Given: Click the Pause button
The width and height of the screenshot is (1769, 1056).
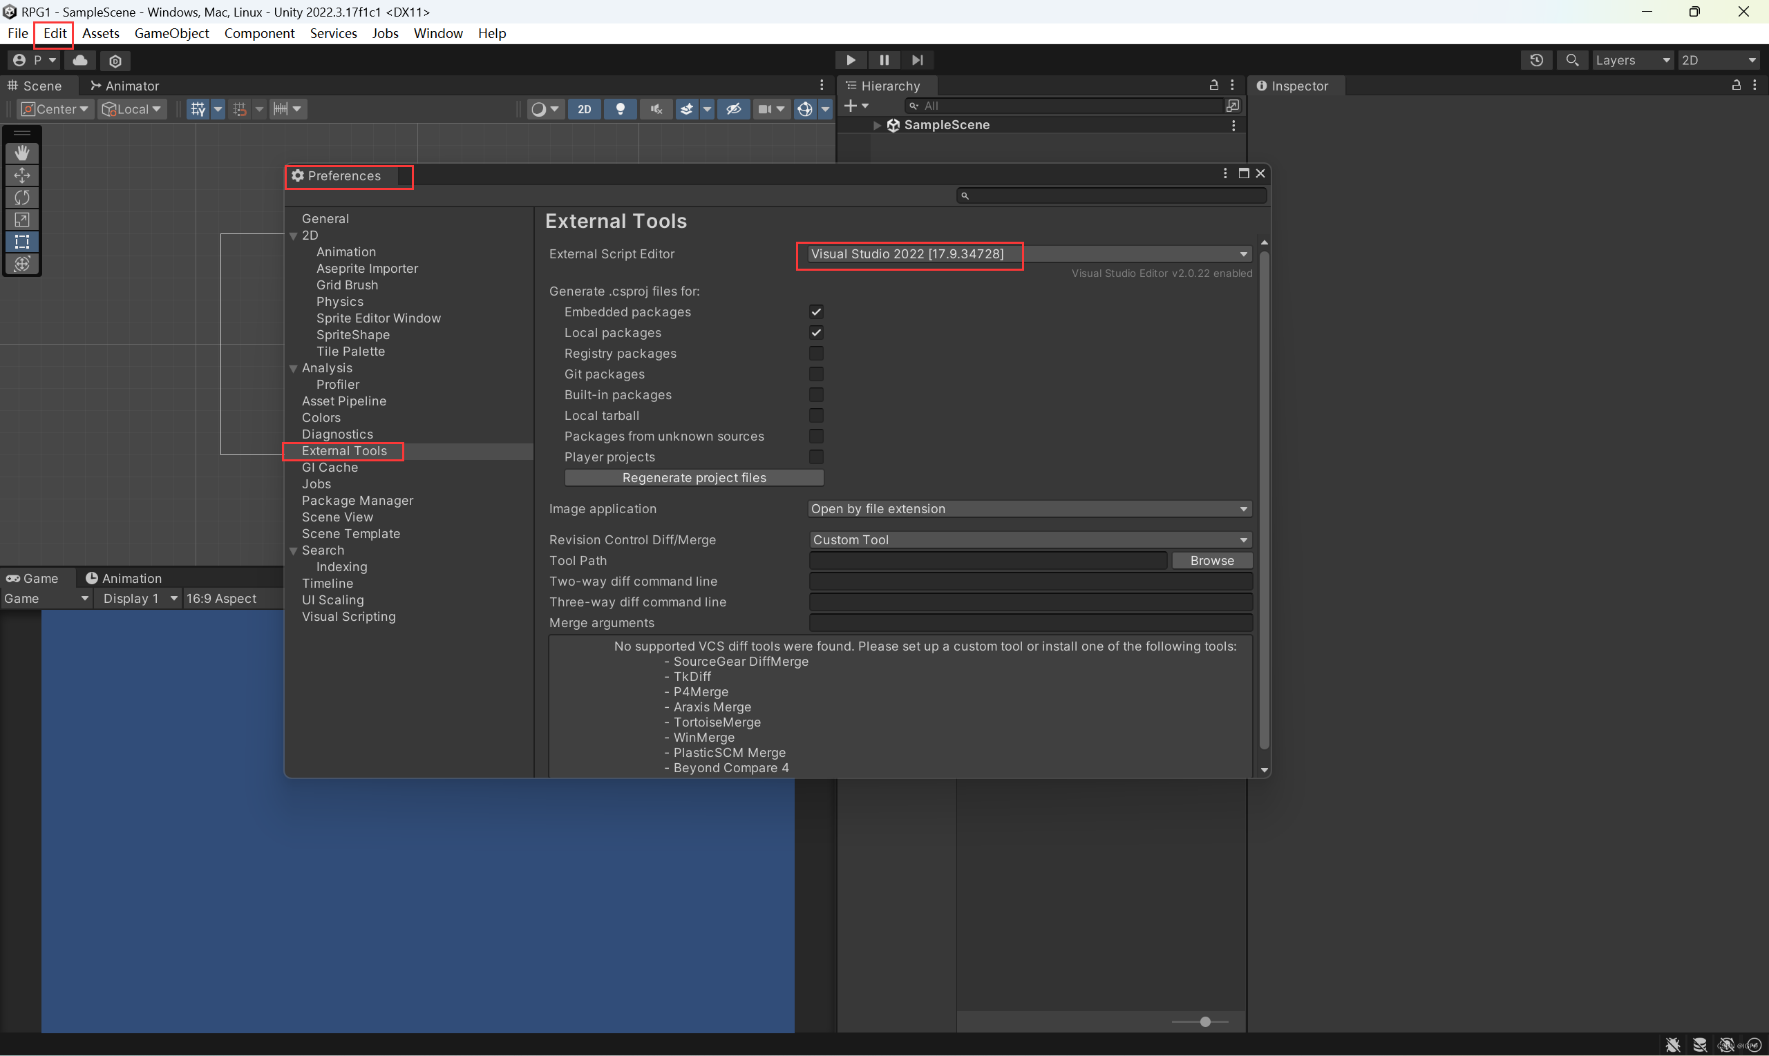Looking at the screenshot, I should click(x=883, y=61).
